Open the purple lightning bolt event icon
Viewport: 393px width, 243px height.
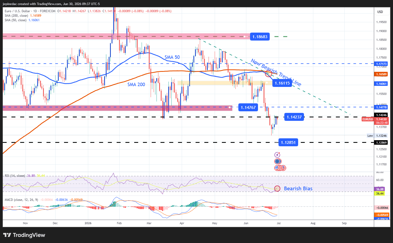(277, 155)
